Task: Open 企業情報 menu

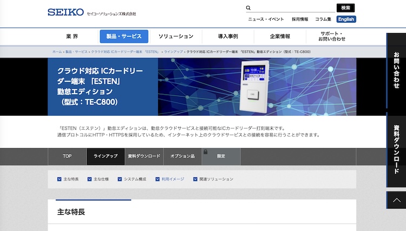Action: 280,36
